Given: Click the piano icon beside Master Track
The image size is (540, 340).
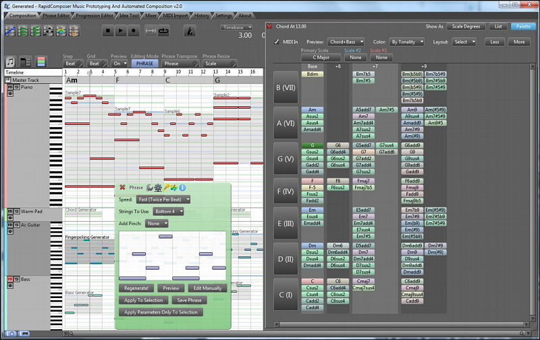Looking at the screenshot, I should click(7, 80).
